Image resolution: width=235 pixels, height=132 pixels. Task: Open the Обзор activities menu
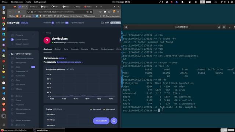pyautogui.click(x=5, y=2)
